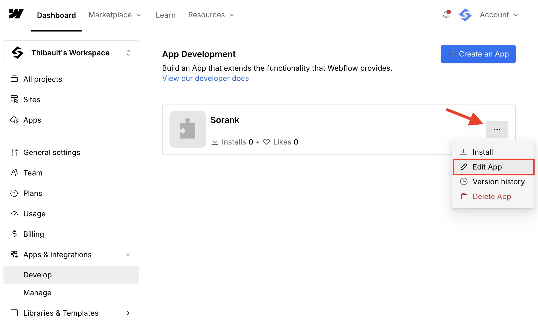Click the plus icon on Create an App
The height and width of the screenshot is (335, 538).
pyautogui.click(x=452, y=54)
